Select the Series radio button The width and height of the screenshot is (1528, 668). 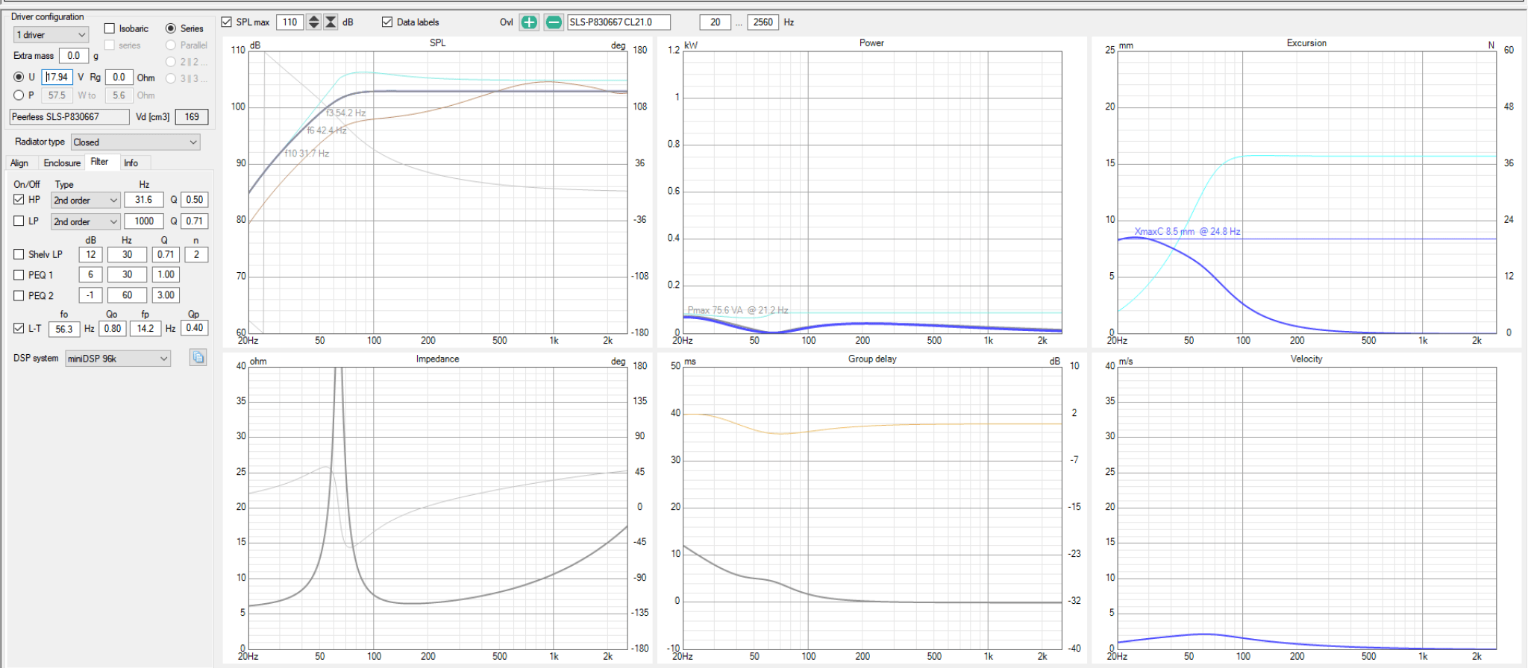(x=171, y=28)
